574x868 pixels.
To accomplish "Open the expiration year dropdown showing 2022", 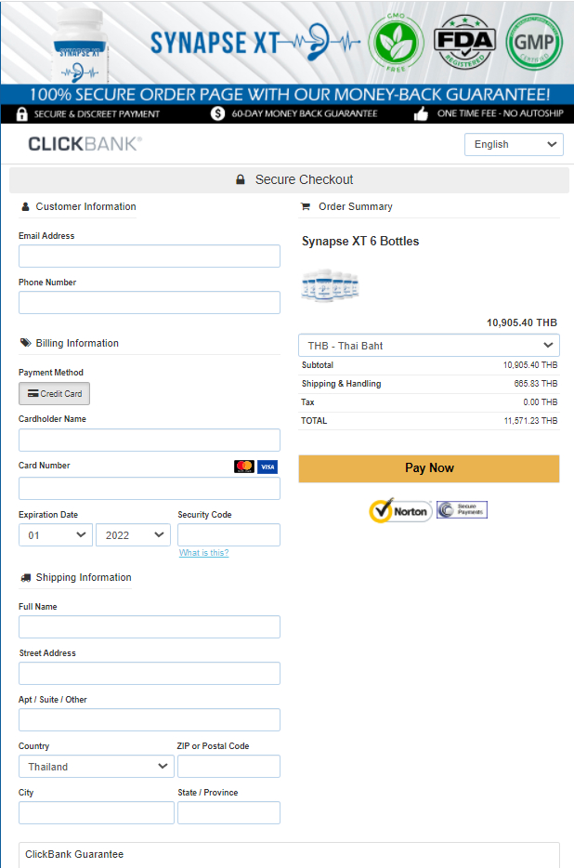I will point(133,534).
